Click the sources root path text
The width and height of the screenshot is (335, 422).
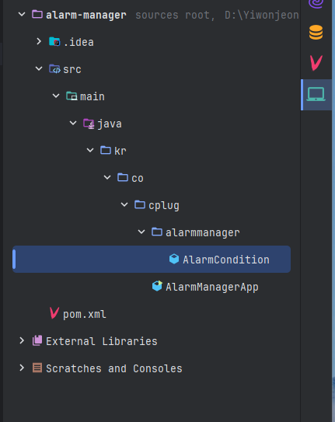tap(217, 15)
